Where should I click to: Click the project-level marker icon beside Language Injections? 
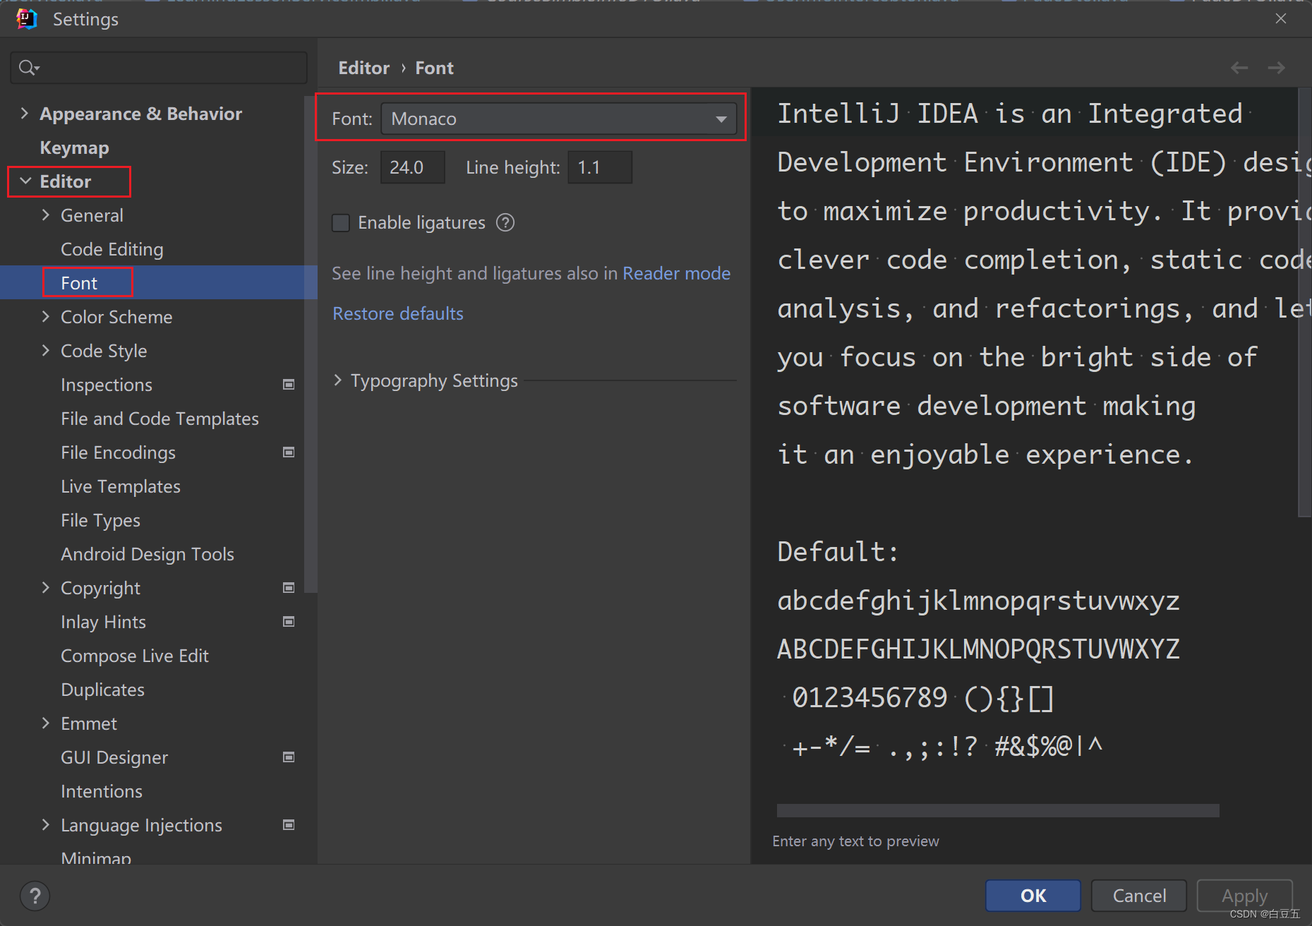289,825
